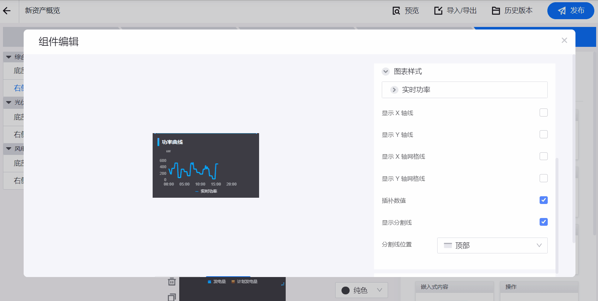Click the 发布 publish button
Viewport: 598px width, 301px height.
click(x=571, y=11)
